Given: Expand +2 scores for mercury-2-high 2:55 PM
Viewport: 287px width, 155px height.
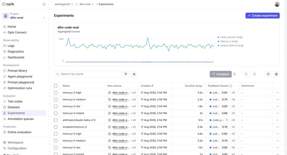Looking at the screenshot, I should [x=233, y=93].
